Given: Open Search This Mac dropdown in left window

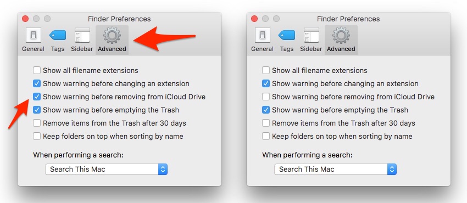Looking at the screenshot, I should [x=107, y=170].
